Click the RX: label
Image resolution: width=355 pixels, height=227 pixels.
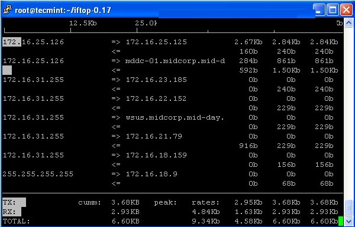tap(9, 212)
